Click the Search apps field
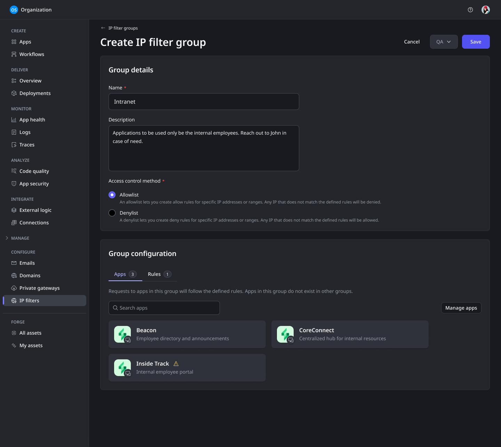This screenshot has height=447, width=501. point(164,308)
